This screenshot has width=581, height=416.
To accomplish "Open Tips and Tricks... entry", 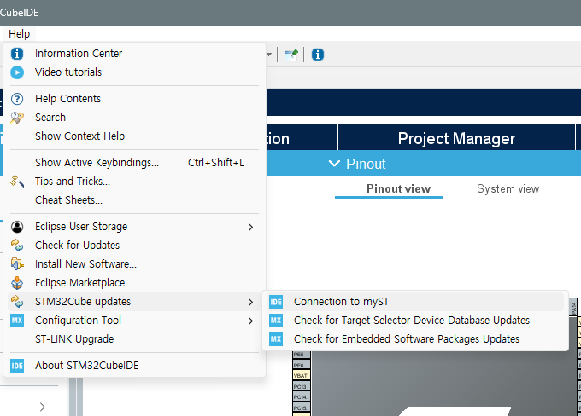I will click(x=134, y=182).
